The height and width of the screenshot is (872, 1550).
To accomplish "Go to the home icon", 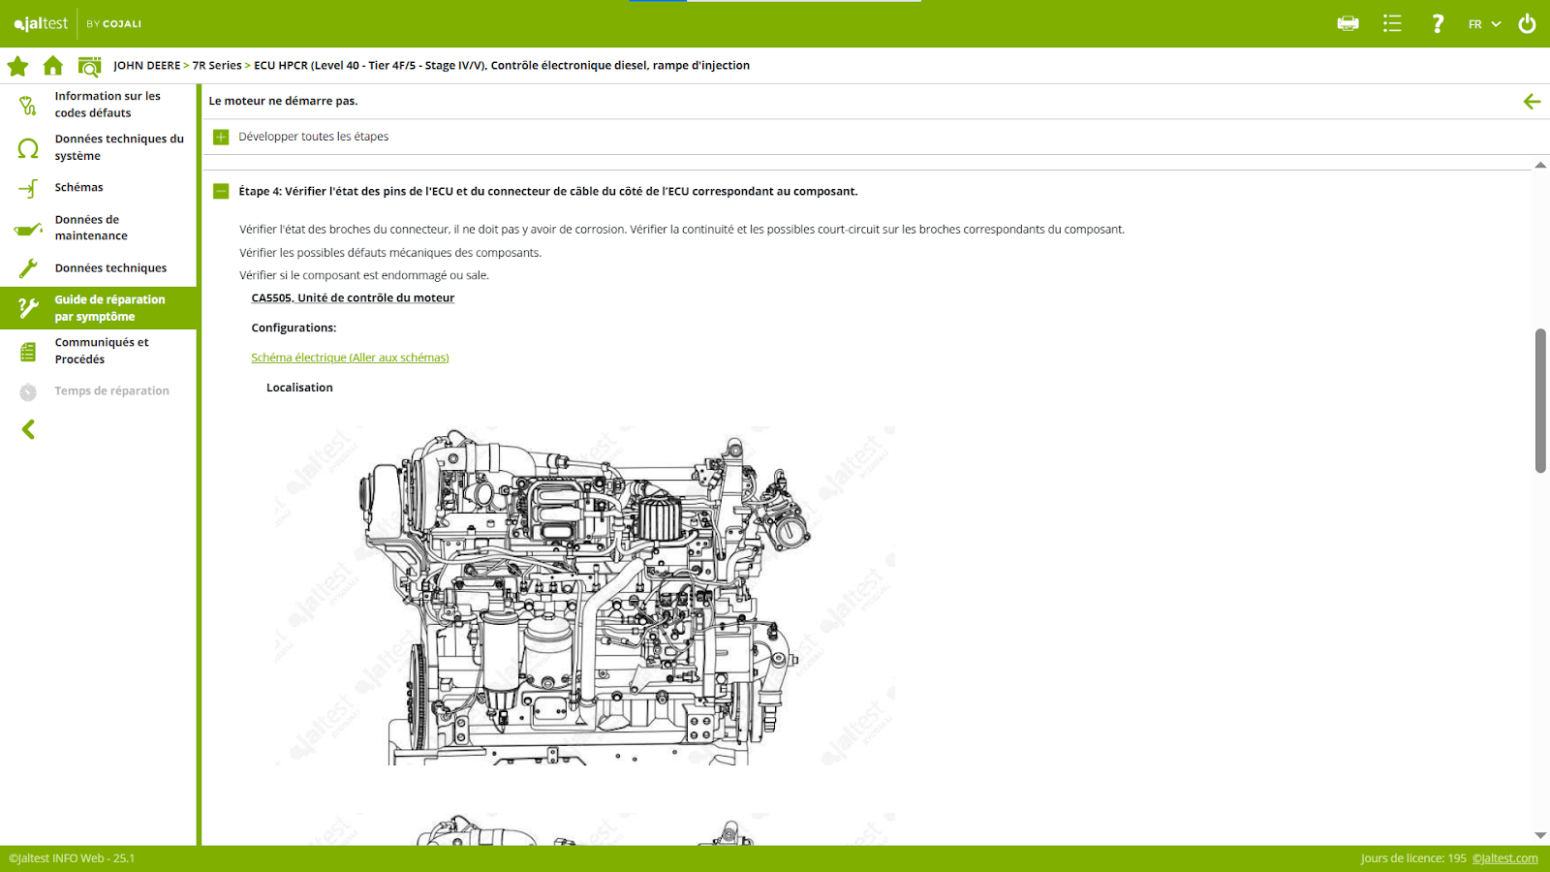I will click(53, 66).
